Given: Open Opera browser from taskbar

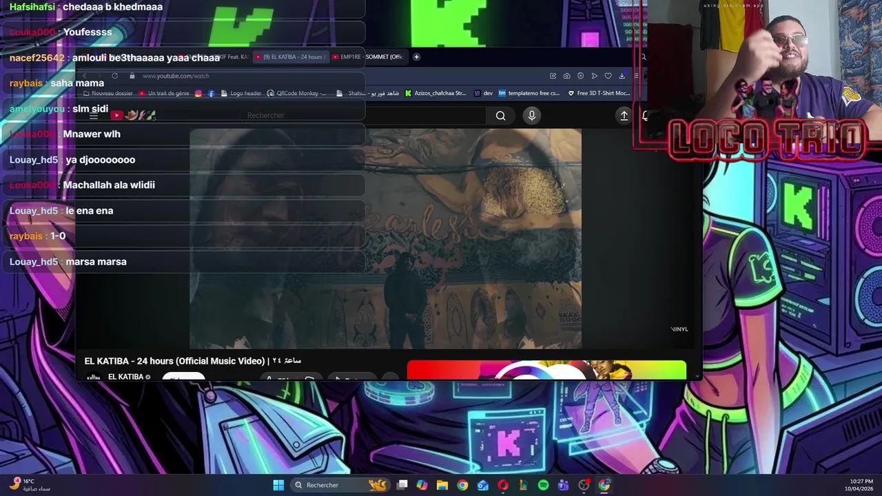Looking at the screenshot, I should pyautogui.click(x=503, y=485).
